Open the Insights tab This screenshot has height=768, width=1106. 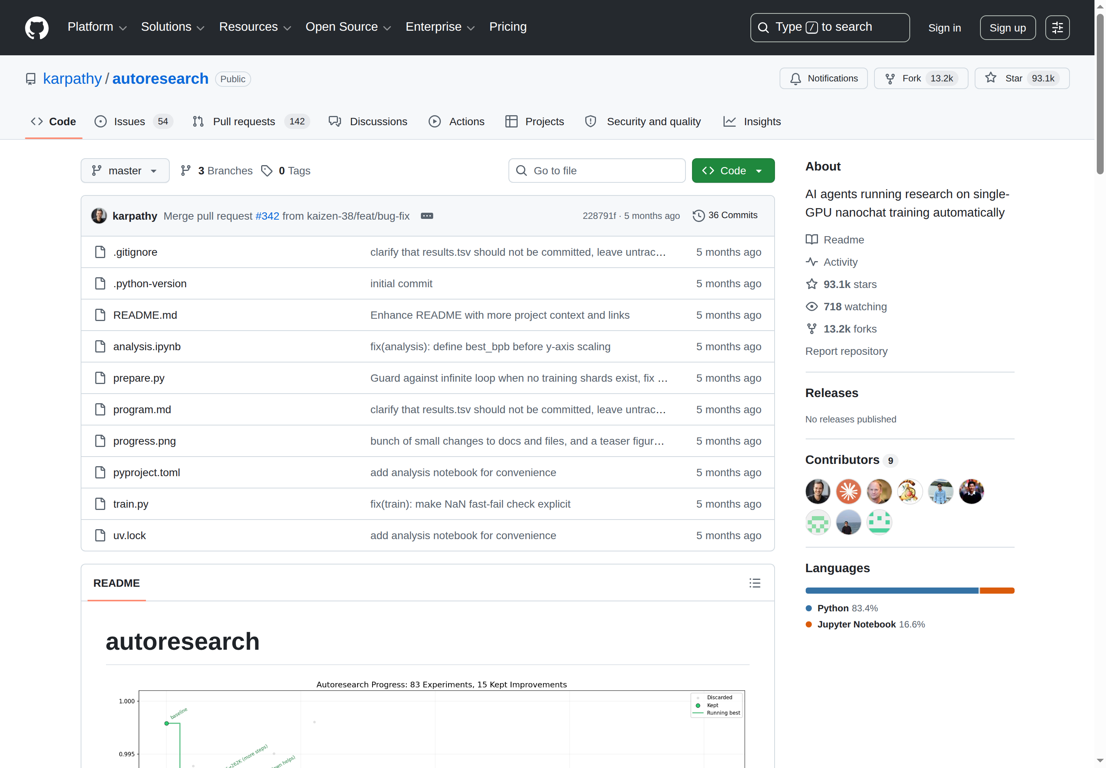click(x=752, y=122)
